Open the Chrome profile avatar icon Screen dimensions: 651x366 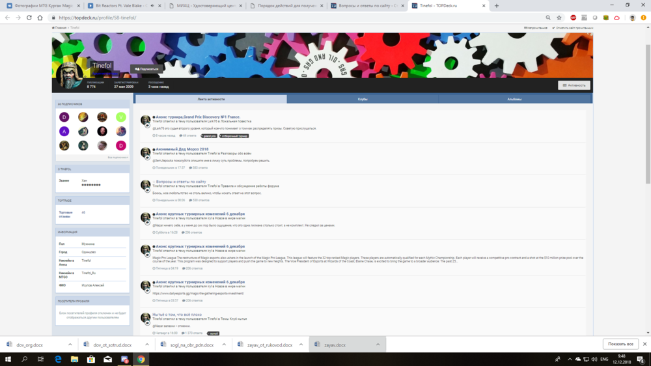[632, 18]
